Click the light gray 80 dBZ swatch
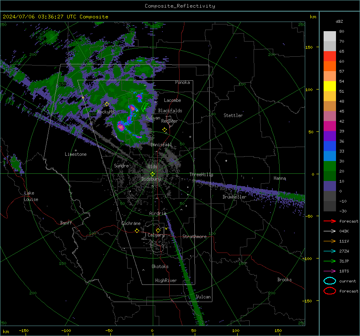Image resolution: width=360 pixels, height=336 pixels. tap(330, 36)
